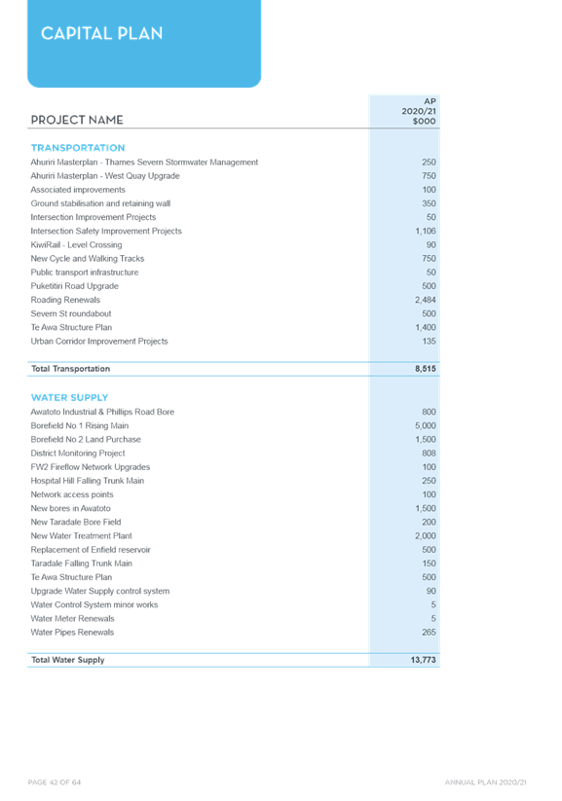Select the TRANSPORTATION section heading
This screenshot has height=801, width=562.
[x=78, y=148]
